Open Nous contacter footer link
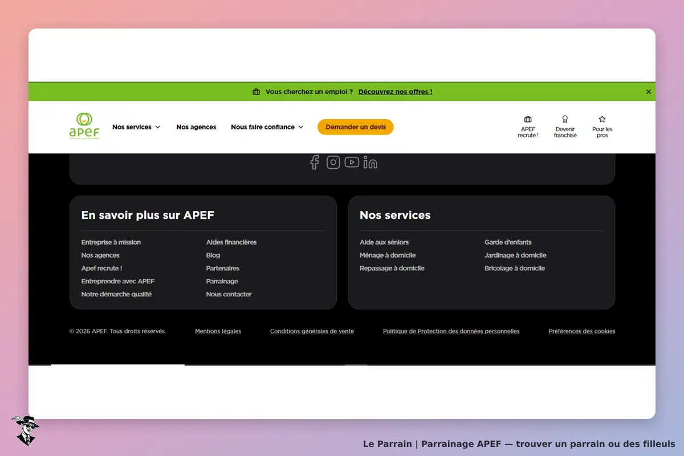Screen dimensions: 684x456 [229, 295]
